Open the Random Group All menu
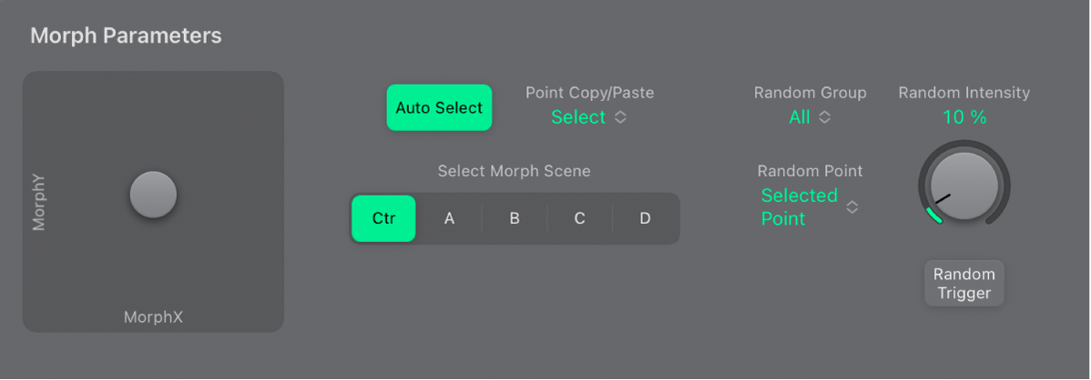Viewport: 1091px width, 380px height. 800,117
